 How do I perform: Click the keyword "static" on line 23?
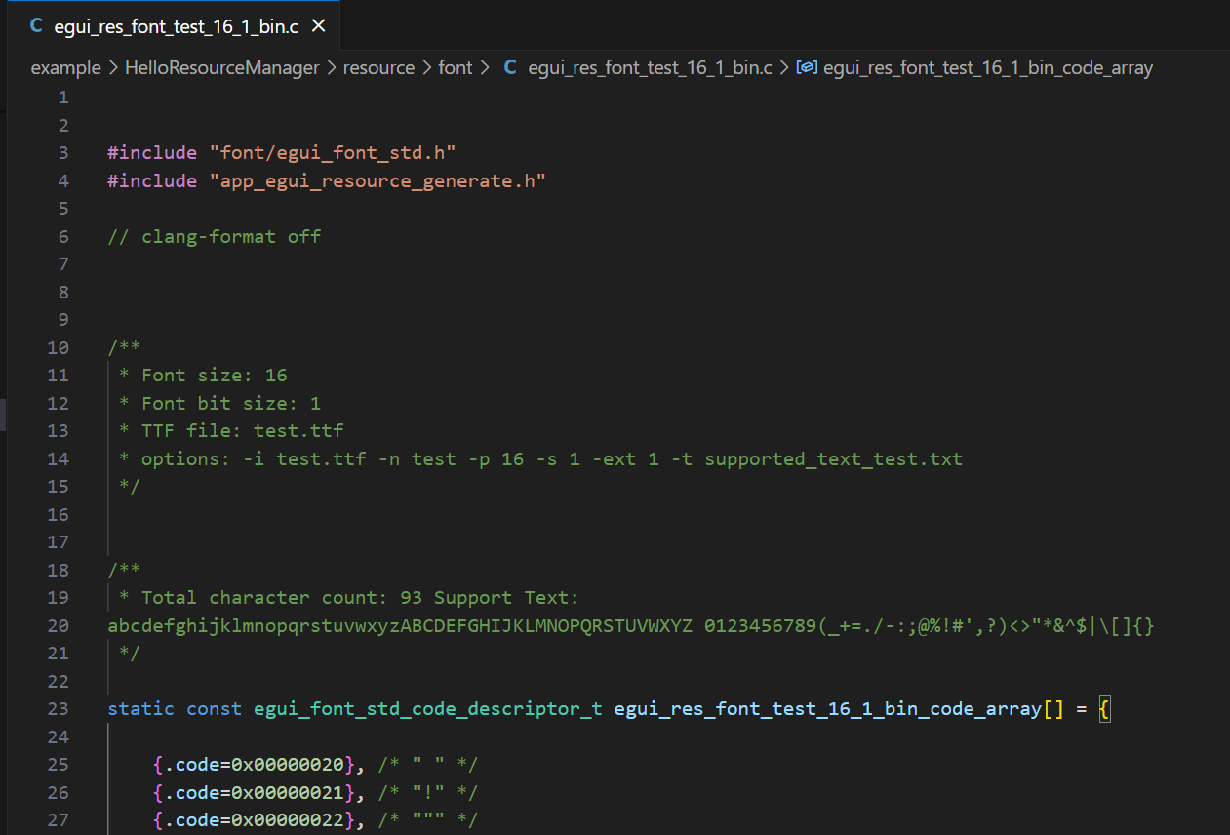(x=140, y=708)
